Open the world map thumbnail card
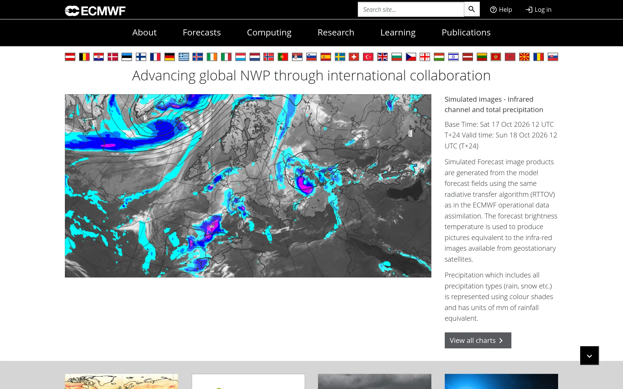Screen dimensions: 623x389 (121, 382)
